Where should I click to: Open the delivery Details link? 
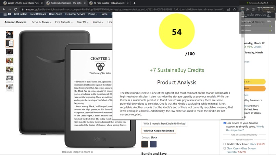pos(258,47)
